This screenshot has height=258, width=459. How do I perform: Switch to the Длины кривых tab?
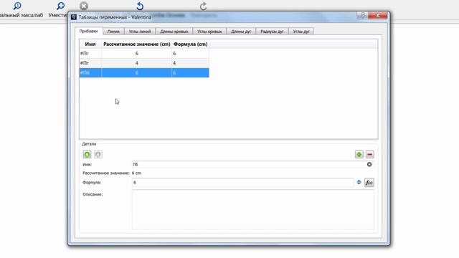coord(174,32)
